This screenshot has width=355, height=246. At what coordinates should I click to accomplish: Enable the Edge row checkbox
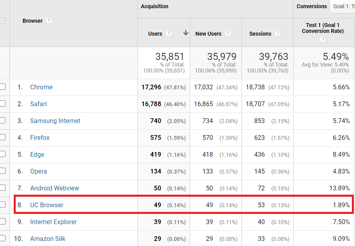tap(2, 154)
